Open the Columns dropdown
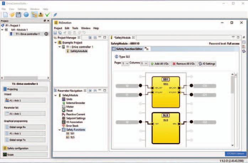 point(144,63)
